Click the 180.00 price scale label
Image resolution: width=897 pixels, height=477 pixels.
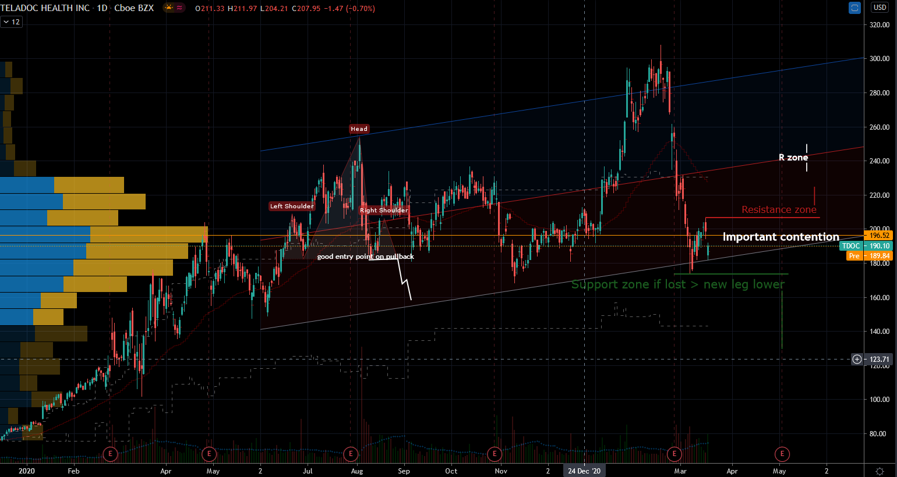tap(880, 264)
